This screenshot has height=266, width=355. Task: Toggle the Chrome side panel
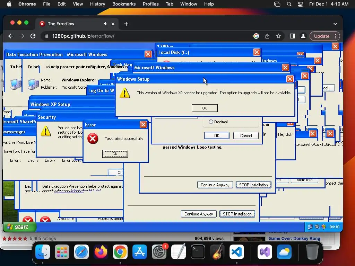[x=292, y=36]
